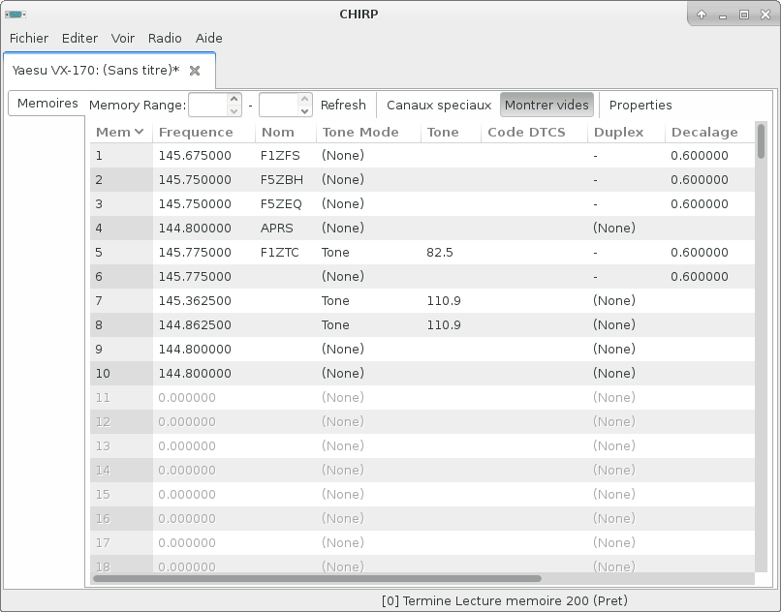The image size is (781, 612).
Task: Close the CHIRP window
Action: 765,15
